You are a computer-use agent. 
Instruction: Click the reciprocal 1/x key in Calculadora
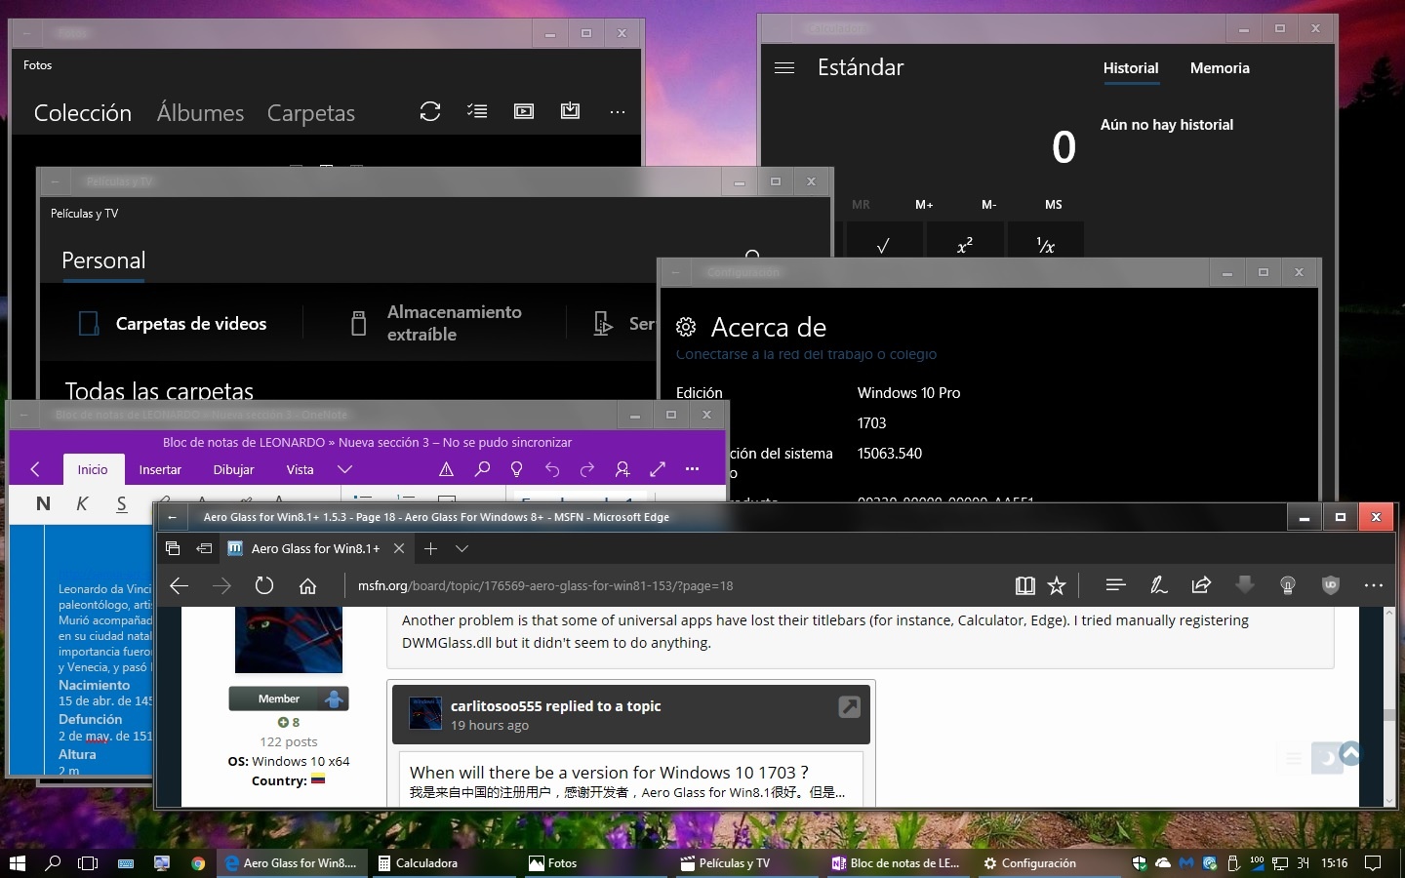pyautogui.click(x=1045, y=244)
